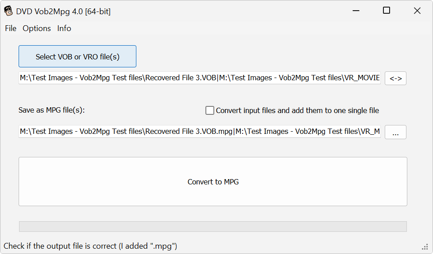
Task: Click the resize grip in the status bar corner
Action: [x=425, y=247]
